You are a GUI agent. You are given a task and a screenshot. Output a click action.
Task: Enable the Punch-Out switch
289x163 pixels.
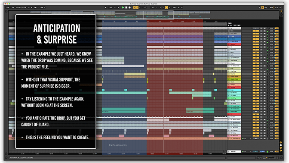click(169, 8)
